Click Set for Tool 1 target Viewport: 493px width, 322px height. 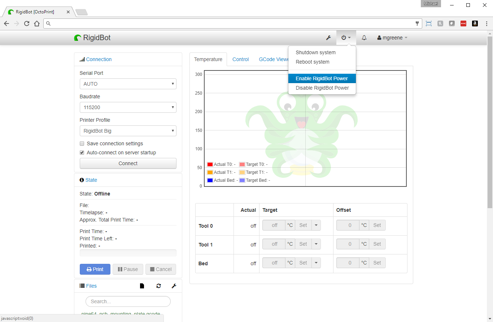(303, 244)
